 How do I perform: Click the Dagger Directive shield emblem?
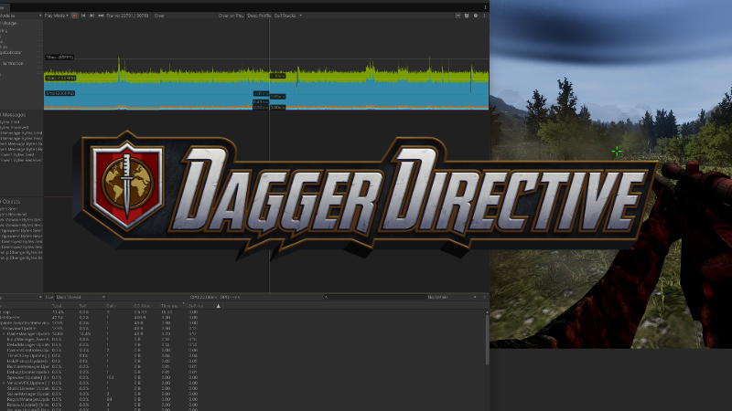[x=127, y=186]
